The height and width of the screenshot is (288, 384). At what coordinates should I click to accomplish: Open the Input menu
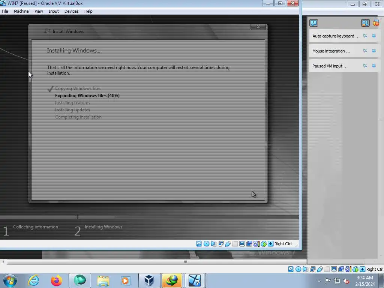point(54,11)
